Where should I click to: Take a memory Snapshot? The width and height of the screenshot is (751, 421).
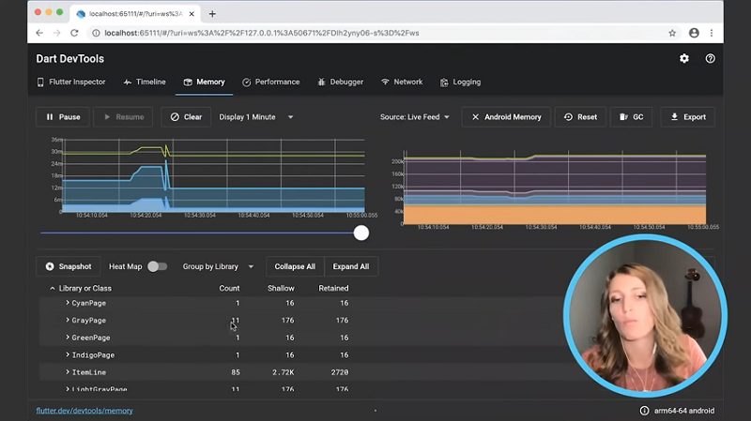click(68, 266)
